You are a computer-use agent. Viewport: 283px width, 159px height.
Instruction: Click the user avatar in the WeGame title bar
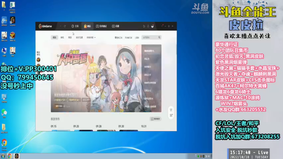pos(152,26)
